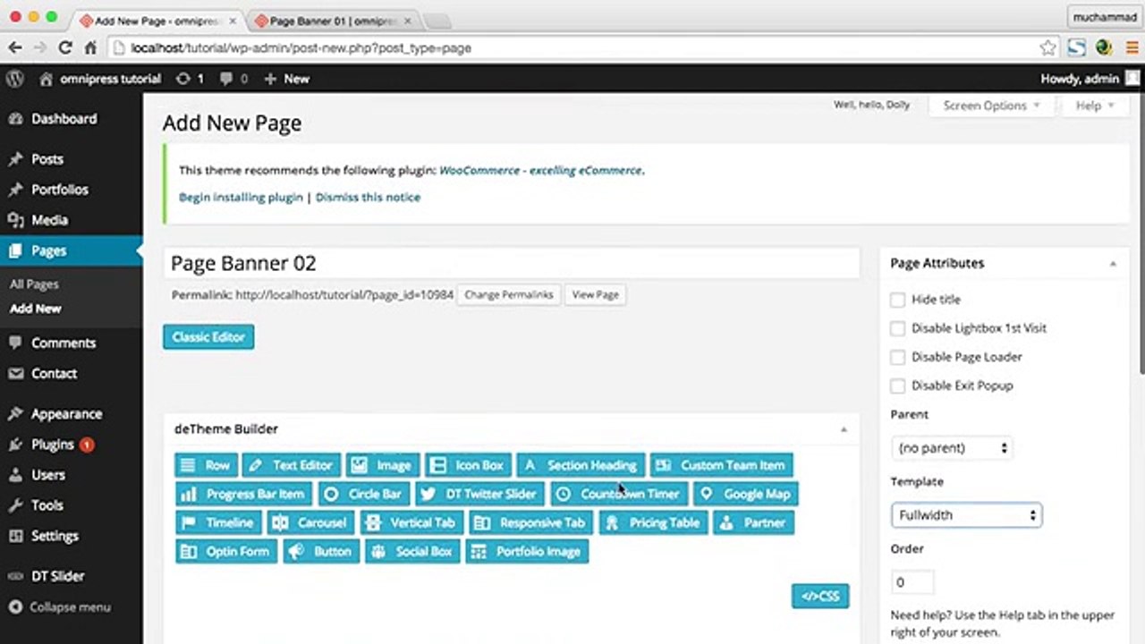This screenshot has height=644, width=1145.
Task: Add a Pricing Table element
Action: 653,522
